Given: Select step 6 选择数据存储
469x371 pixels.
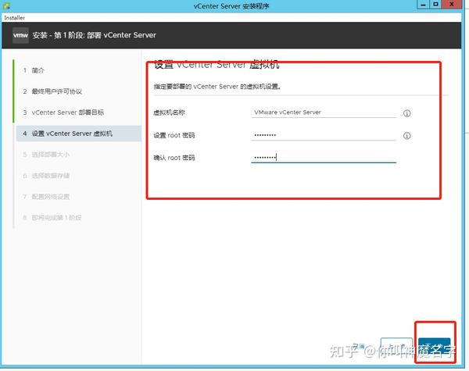Looking at the screenshot, I should pos(46,176).
